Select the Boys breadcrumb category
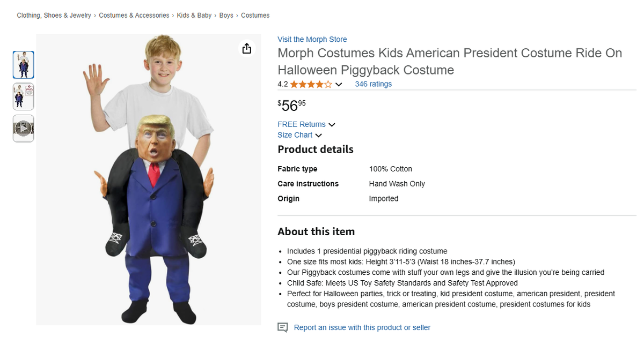Viewport: 644px width, 337px height. point(226,16)
